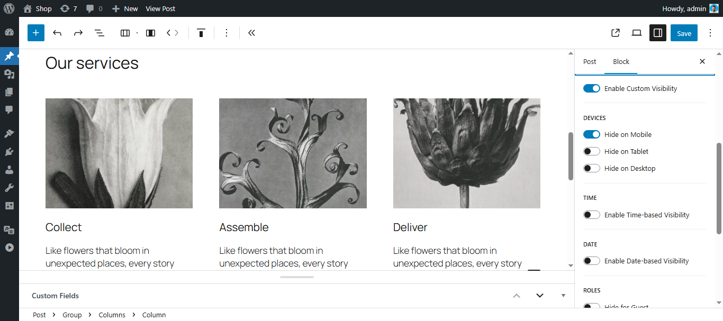Open Posts pin icon in sidebar
The image size is (723, 321).
(x=9, y=56)
